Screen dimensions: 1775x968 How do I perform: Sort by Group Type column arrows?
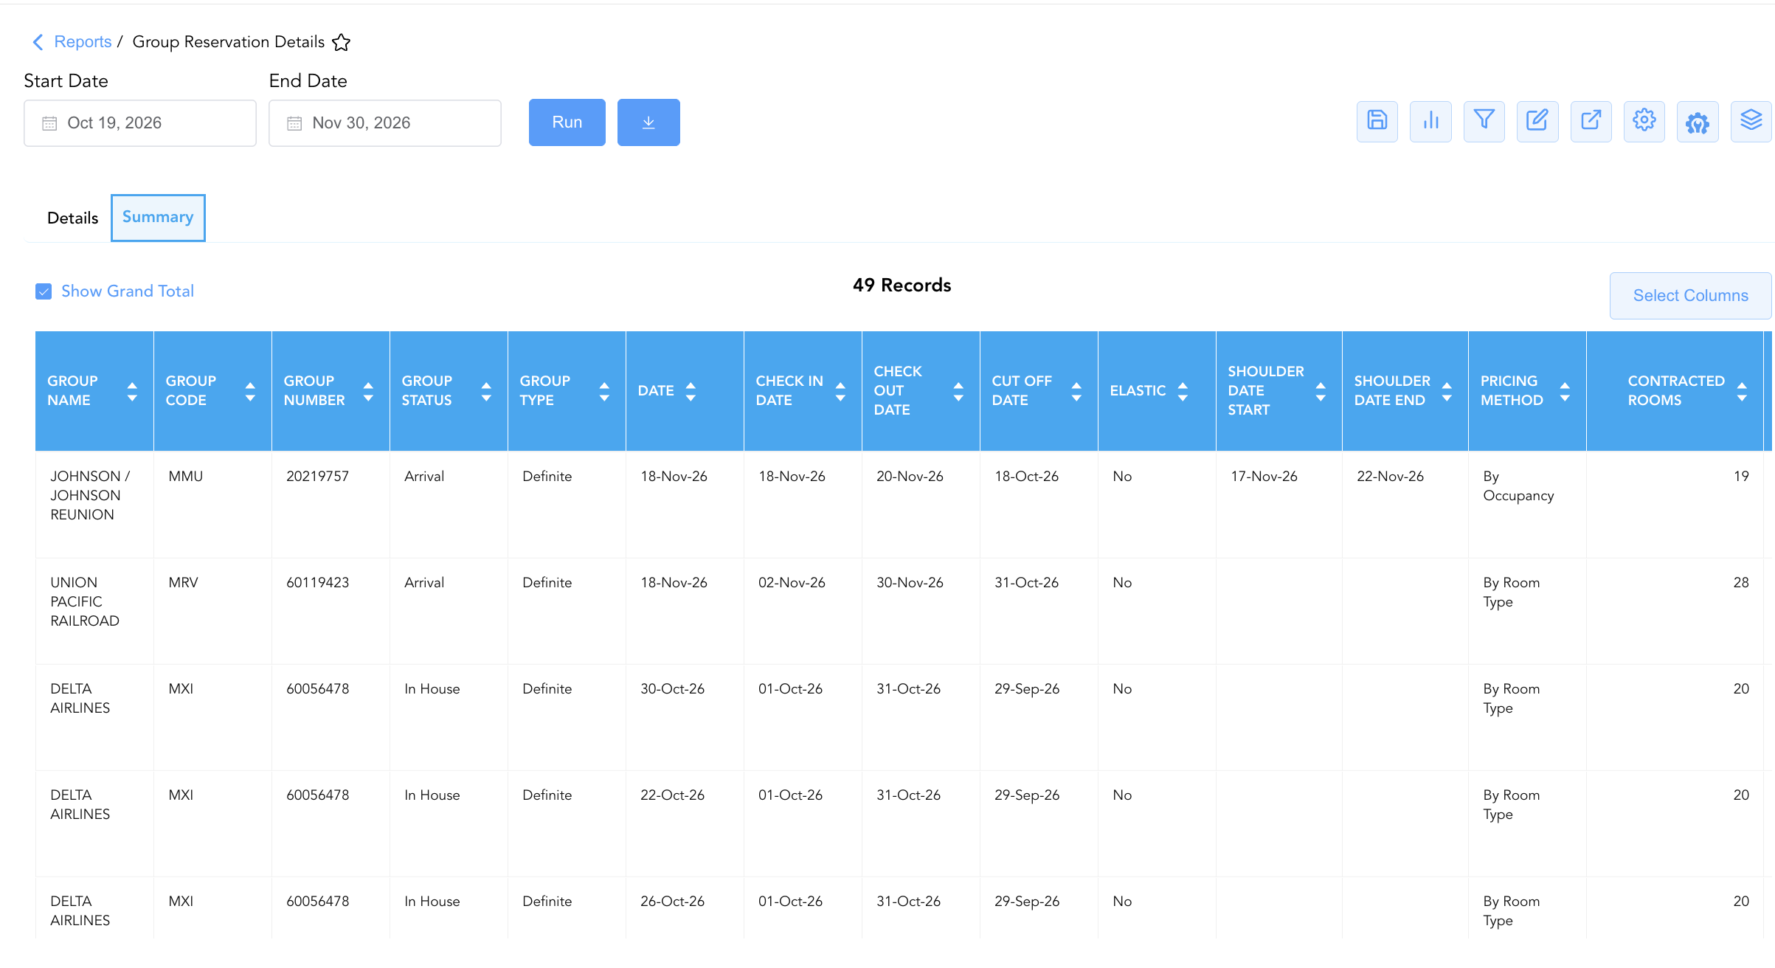coord(604,391)
